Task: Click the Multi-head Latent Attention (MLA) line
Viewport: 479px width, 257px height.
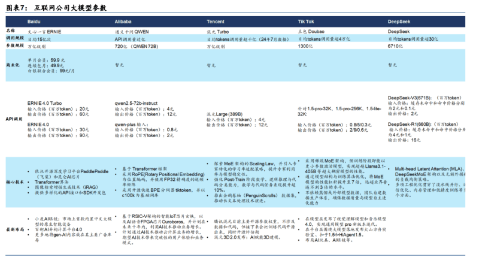Action: click(x=430, y=169)
